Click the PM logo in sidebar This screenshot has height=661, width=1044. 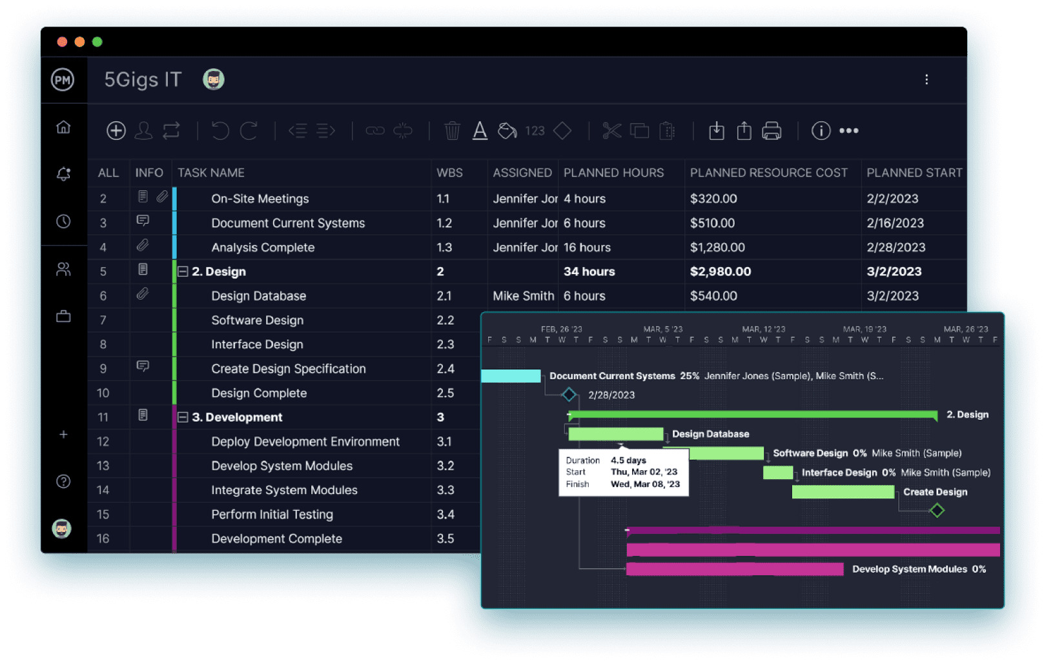point(63,80)
